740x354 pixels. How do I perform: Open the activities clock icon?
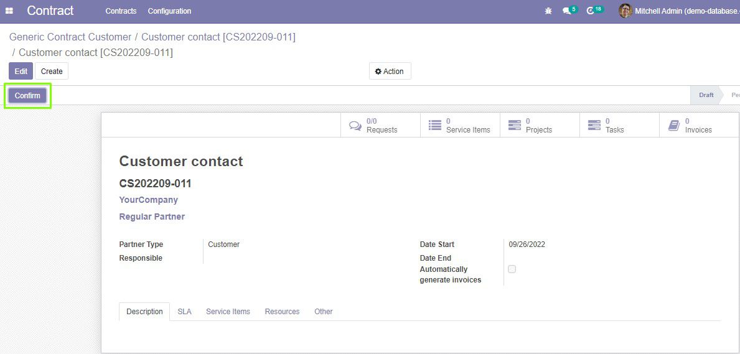click(590, 11)
